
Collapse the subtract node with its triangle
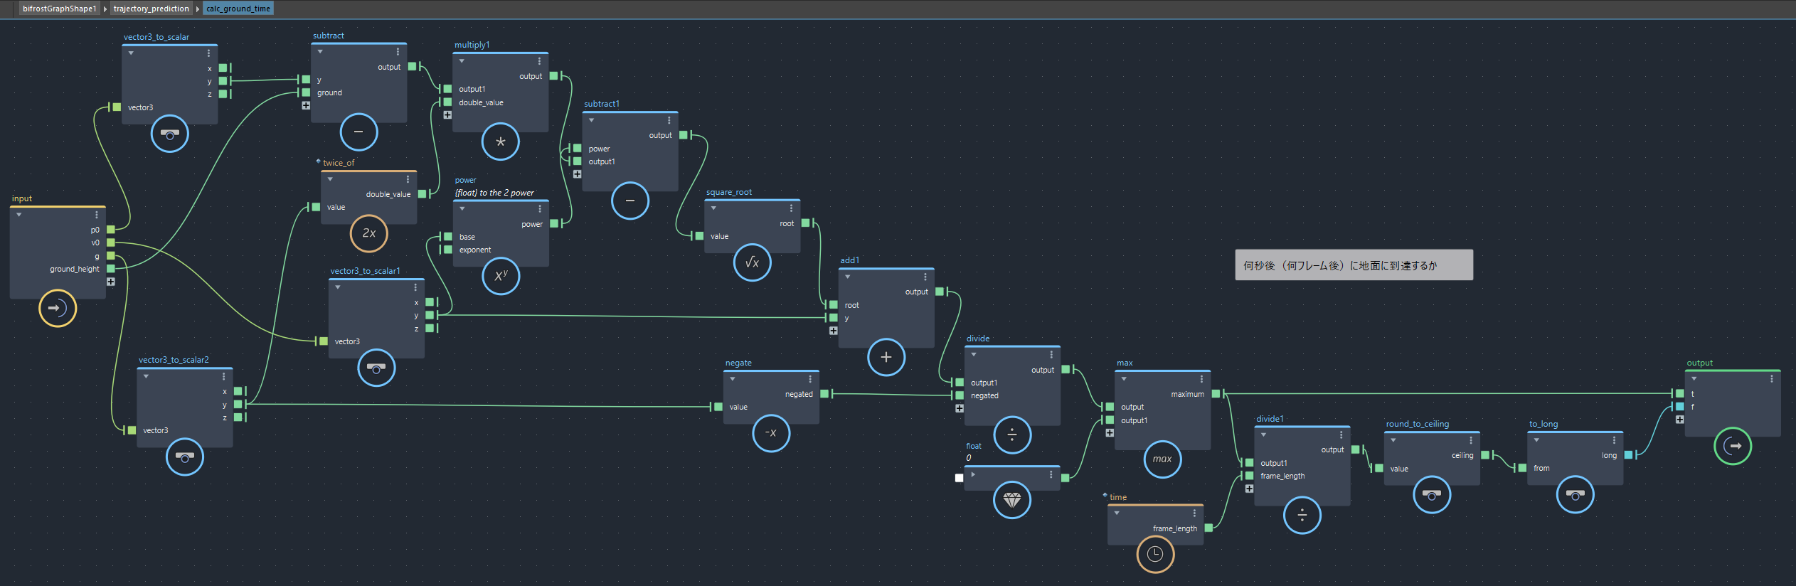pos(320,52)
